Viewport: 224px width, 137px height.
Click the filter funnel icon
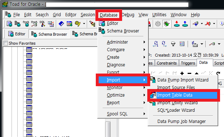[x=173, y=44]
